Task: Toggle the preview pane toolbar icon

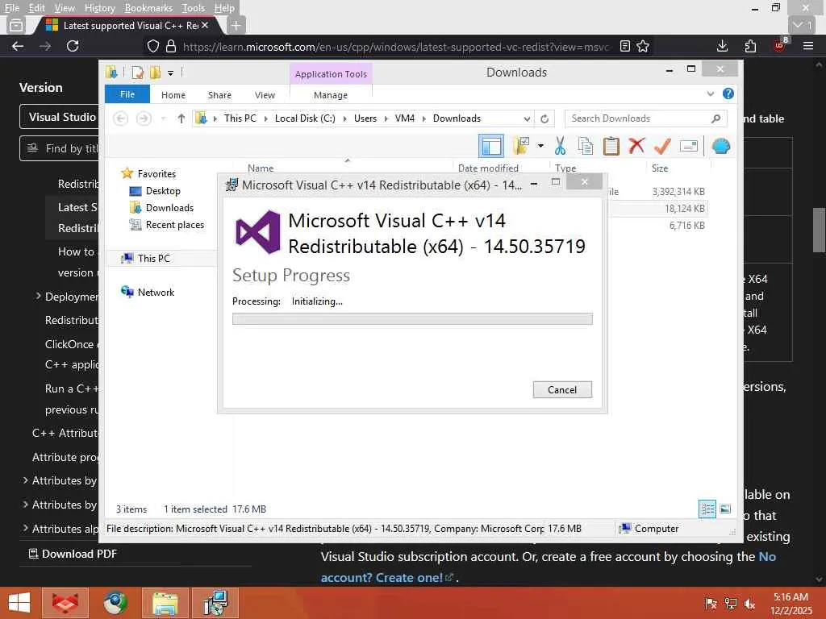Action: [x=491, y=146]
